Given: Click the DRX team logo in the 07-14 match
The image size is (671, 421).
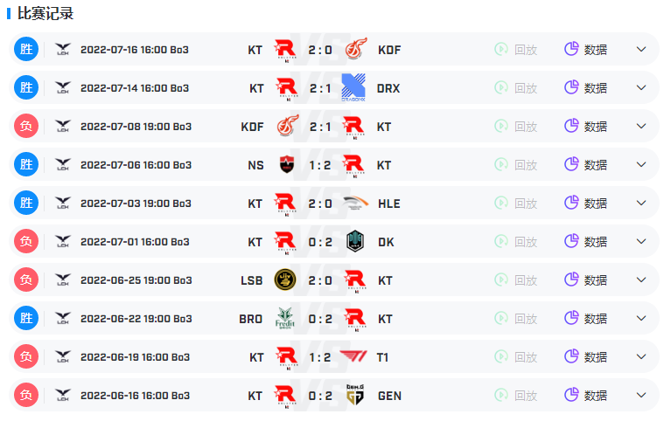Looking at the screenshot, I should pos(354,87).
